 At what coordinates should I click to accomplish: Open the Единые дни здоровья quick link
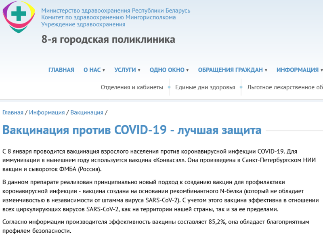205,87
